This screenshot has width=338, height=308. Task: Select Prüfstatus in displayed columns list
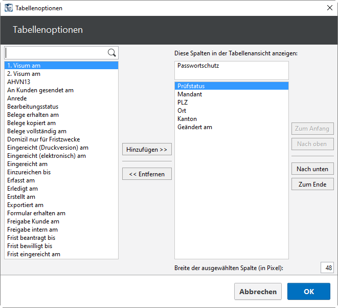pos(232,86)
